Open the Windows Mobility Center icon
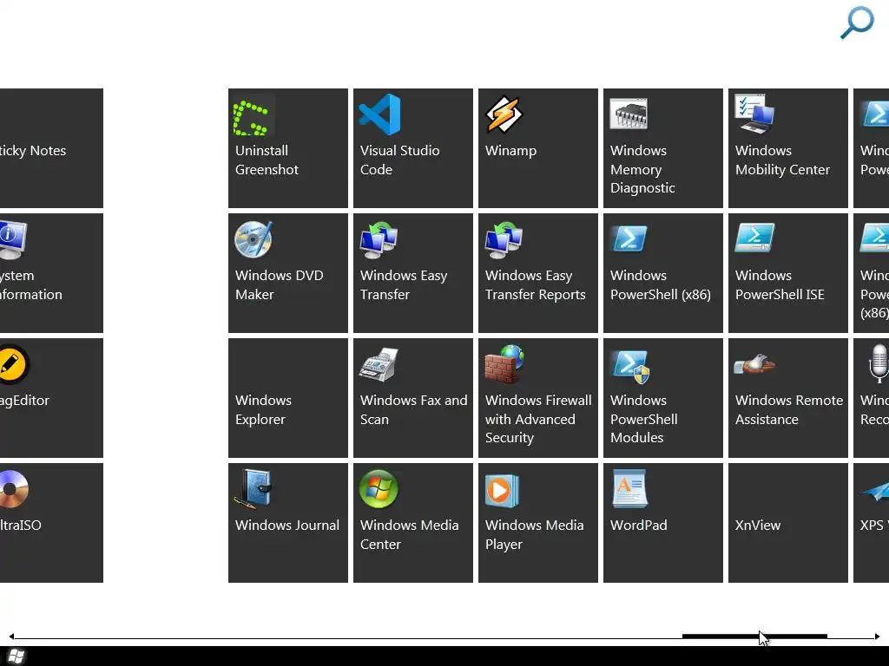889x666 pixels. (754, 113)
